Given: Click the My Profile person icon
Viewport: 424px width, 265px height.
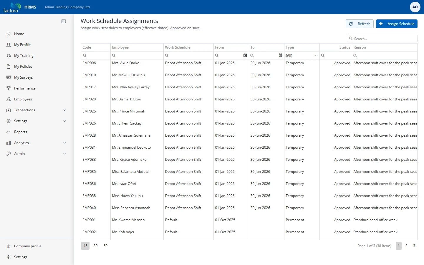Looking at the screenshot, I should click(9, 45).
